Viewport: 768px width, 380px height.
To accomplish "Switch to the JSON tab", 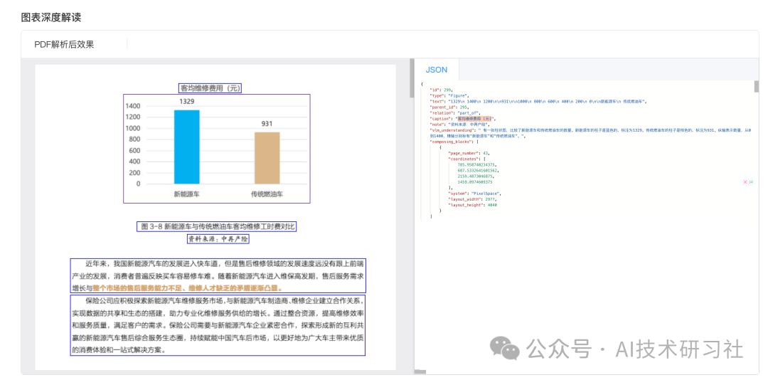I will tap(437, 70).
